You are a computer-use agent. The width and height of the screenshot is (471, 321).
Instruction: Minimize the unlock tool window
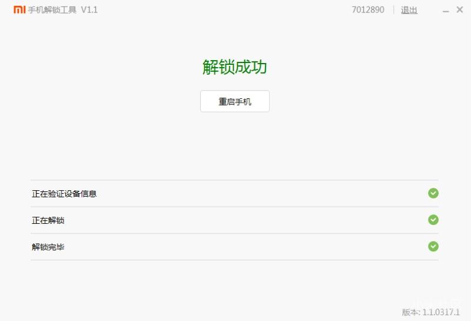tap(446, 11)
